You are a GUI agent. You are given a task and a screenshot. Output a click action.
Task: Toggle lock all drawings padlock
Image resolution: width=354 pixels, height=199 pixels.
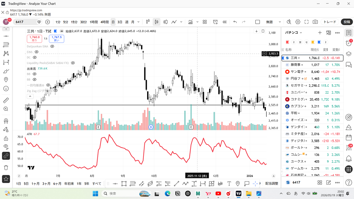pyautogui.click(x=6, y=138)
